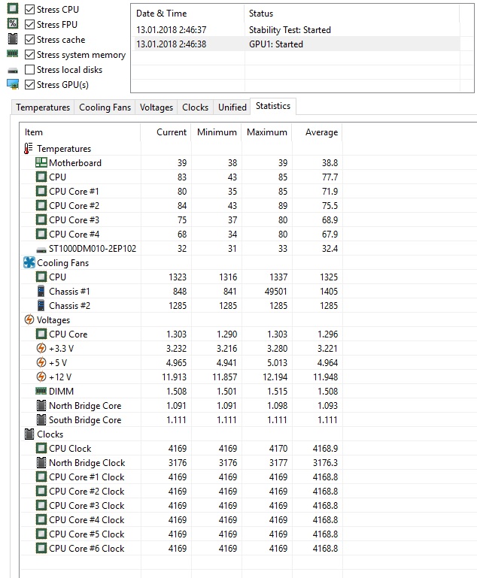The width and height of the screenshot is (477, 578).
Task: Click the Maximum column header
Action: (x=267, y=132)
